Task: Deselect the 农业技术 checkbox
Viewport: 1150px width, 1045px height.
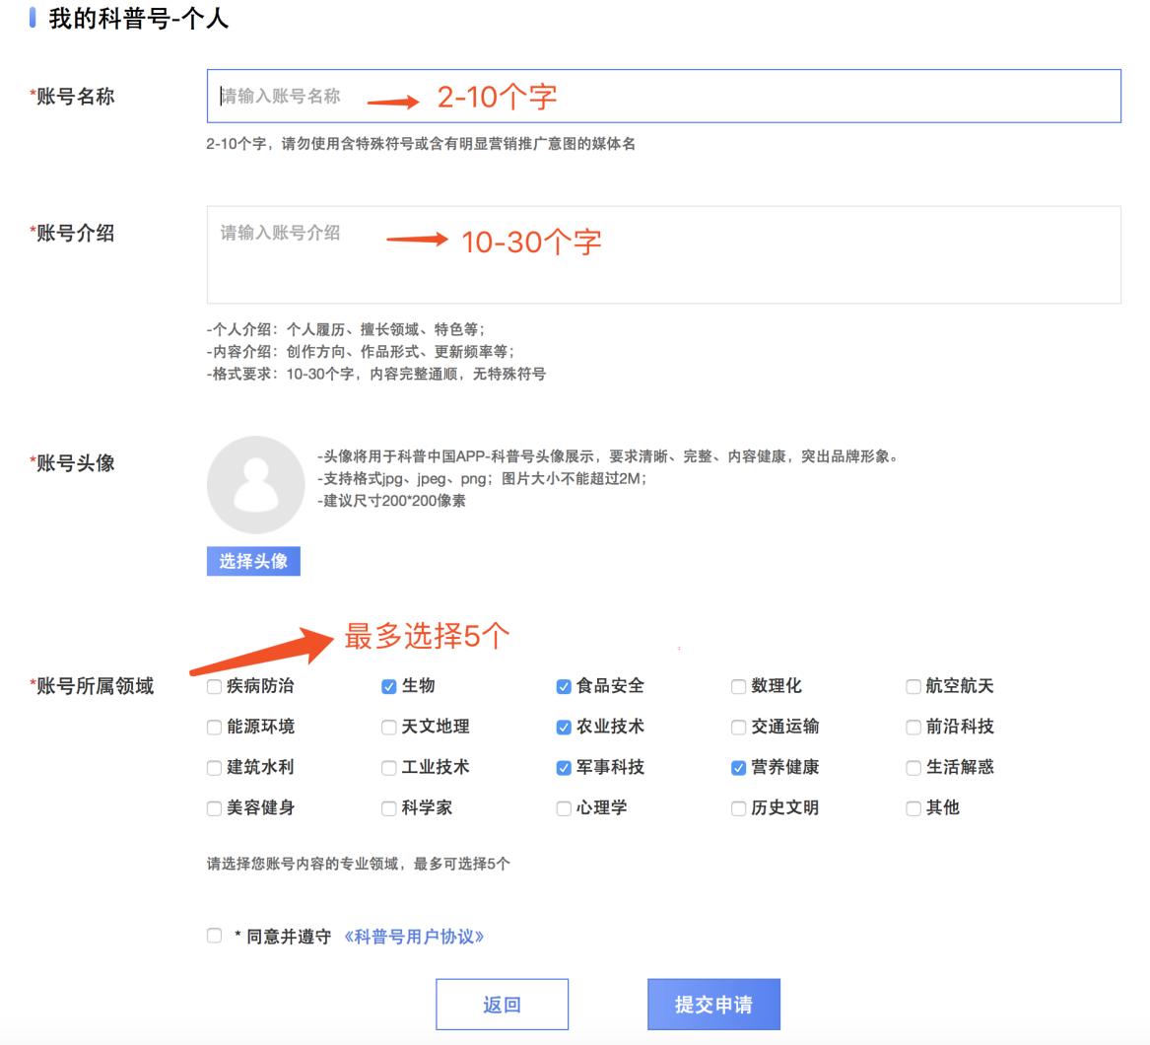Action: click(x=564, y=728)
